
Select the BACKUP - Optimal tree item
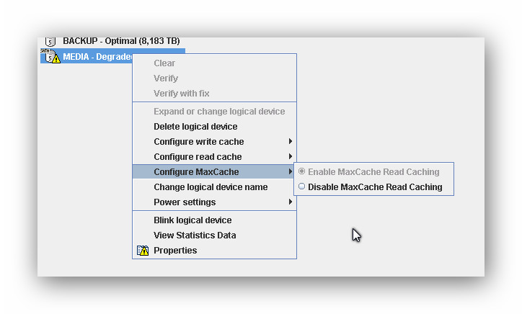(x=121, y=42)
